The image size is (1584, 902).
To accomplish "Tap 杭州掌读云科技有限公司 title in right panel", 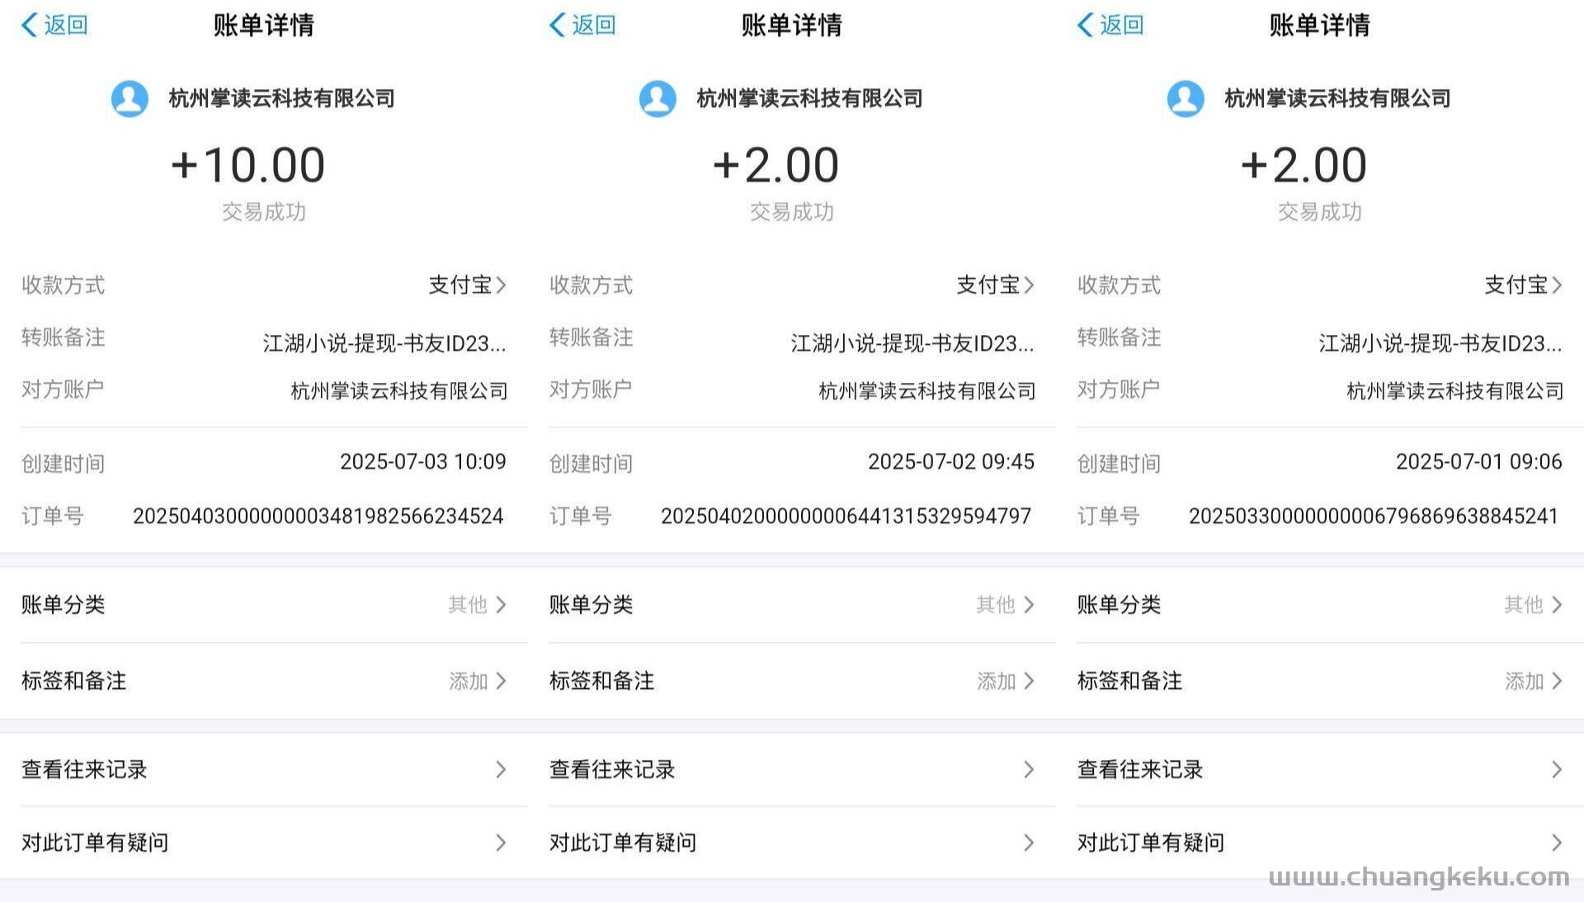I will click(1336, 98).
